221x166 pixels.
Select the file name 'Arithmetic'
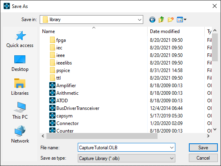[67, 93]
